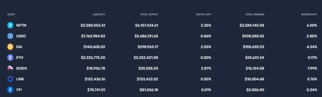Viewport: 322px width, 97px height.
Task: Click the USDC coin icon
Action: point(10,36)
